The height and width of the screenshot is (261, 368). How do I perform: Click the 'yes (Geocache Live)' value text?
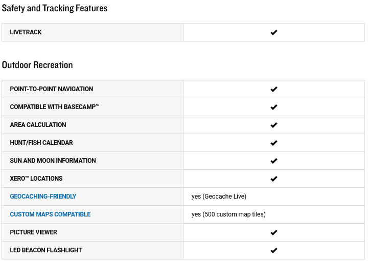pos(219,197)
